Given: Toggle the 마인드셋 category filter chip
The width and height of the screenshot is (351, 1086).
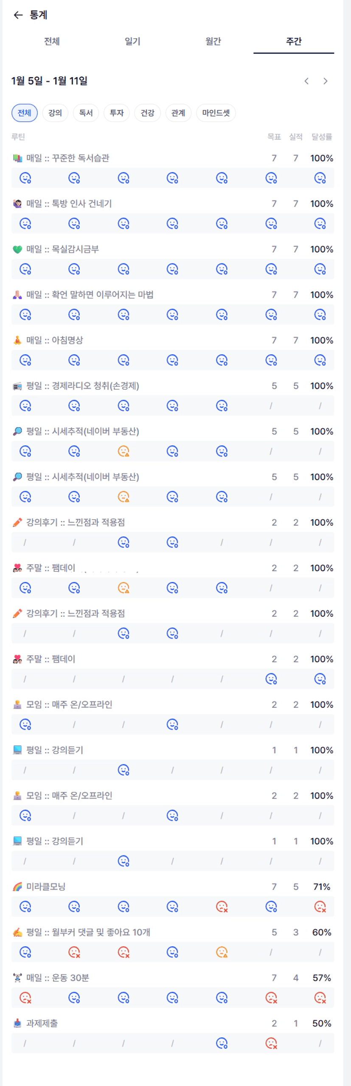Looking at the screenshot, I should (x=216, y=113).
